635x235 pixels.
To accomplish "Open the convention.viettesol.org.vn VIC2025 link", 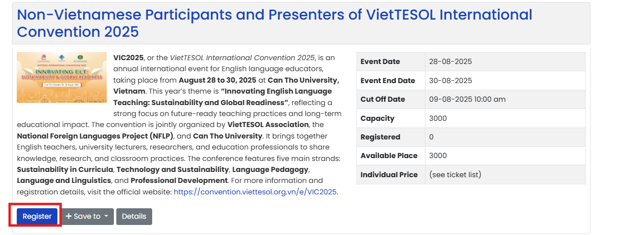I will coord(255,192).
